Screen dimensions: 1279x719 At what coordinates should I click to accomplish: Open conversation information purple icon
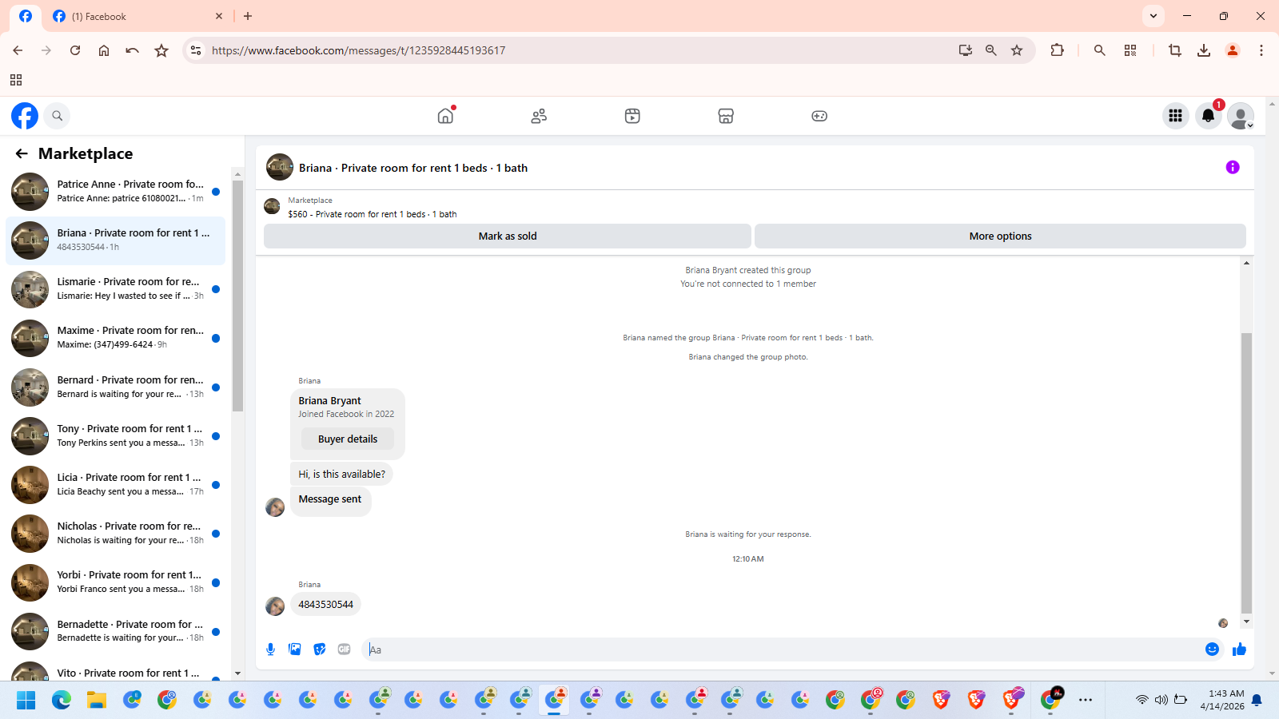1233,167
